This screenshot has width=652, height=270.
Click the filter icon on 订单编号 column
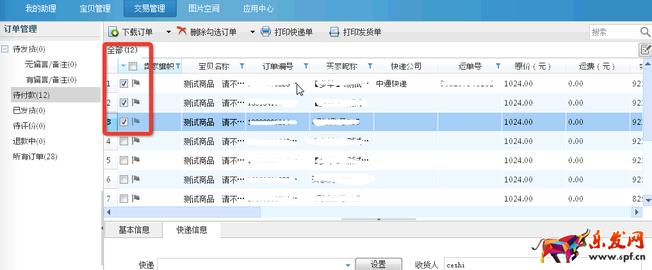click(x=306, y=66)
